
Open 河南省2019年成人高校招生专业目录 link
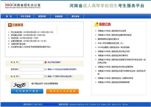(x=112, y=31)
